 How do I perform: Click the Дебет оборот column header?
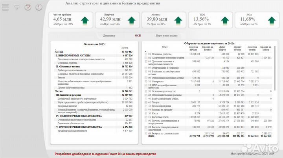[223, 48]
